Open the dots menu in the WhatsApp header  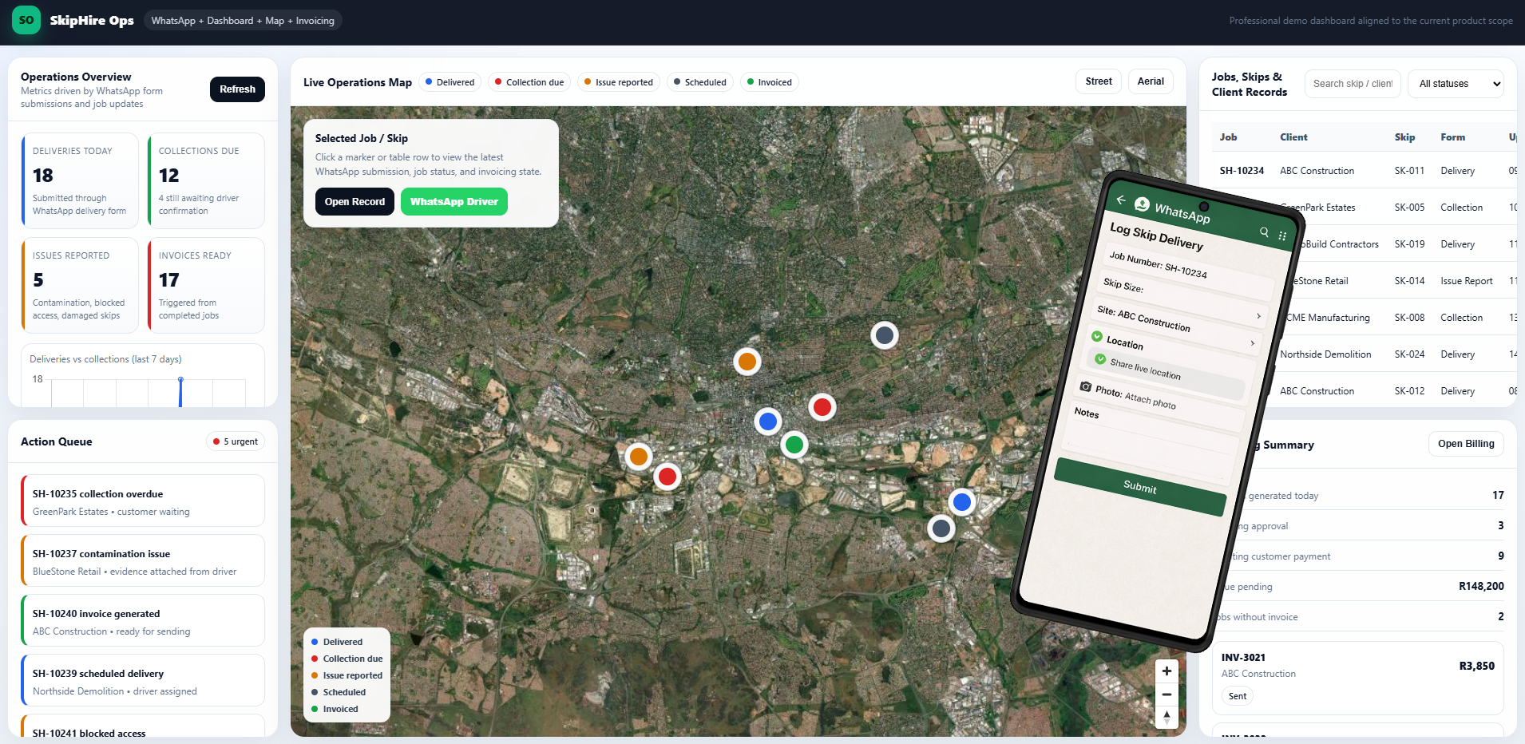pos(1282,236)
